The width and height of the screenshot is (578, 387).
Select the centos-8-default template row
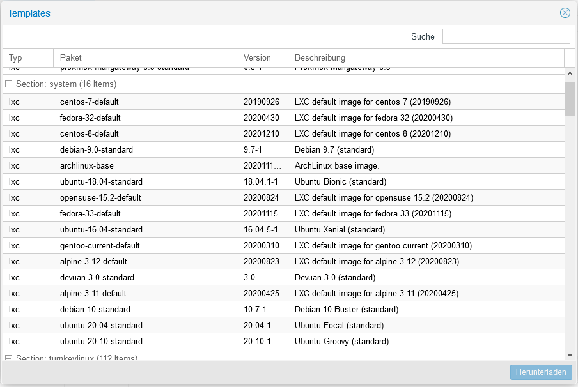pos(283,133)
